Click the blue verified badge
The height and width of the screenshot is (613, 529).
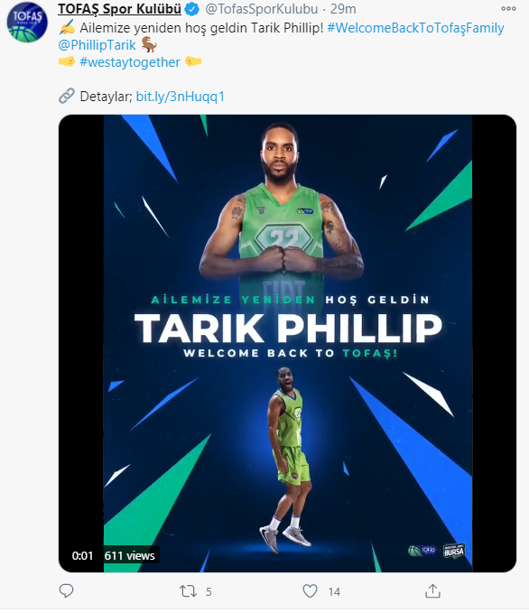pyautogui.click(x=191, y=9)
